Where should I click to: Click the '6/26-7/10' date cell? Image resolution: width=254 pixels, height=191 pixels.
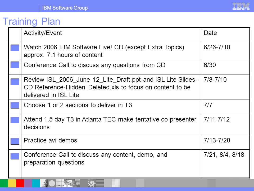click(225, 51)
